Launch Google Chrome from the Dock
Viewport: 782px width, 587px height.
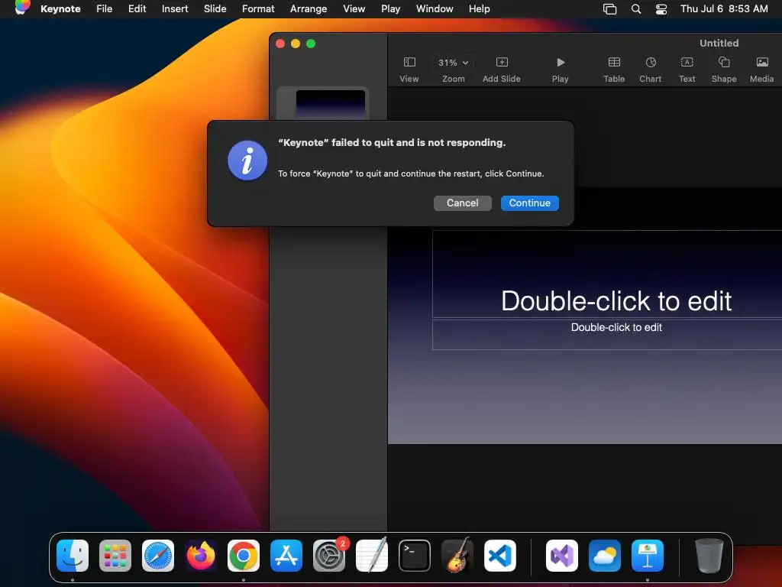coord(244,556)
